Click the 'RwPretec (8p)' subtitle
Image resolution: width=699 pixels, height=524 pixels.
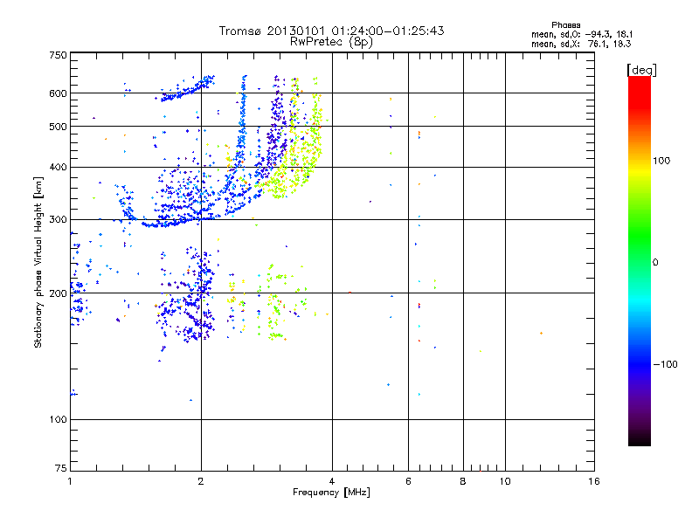click(x=331, y=42)
